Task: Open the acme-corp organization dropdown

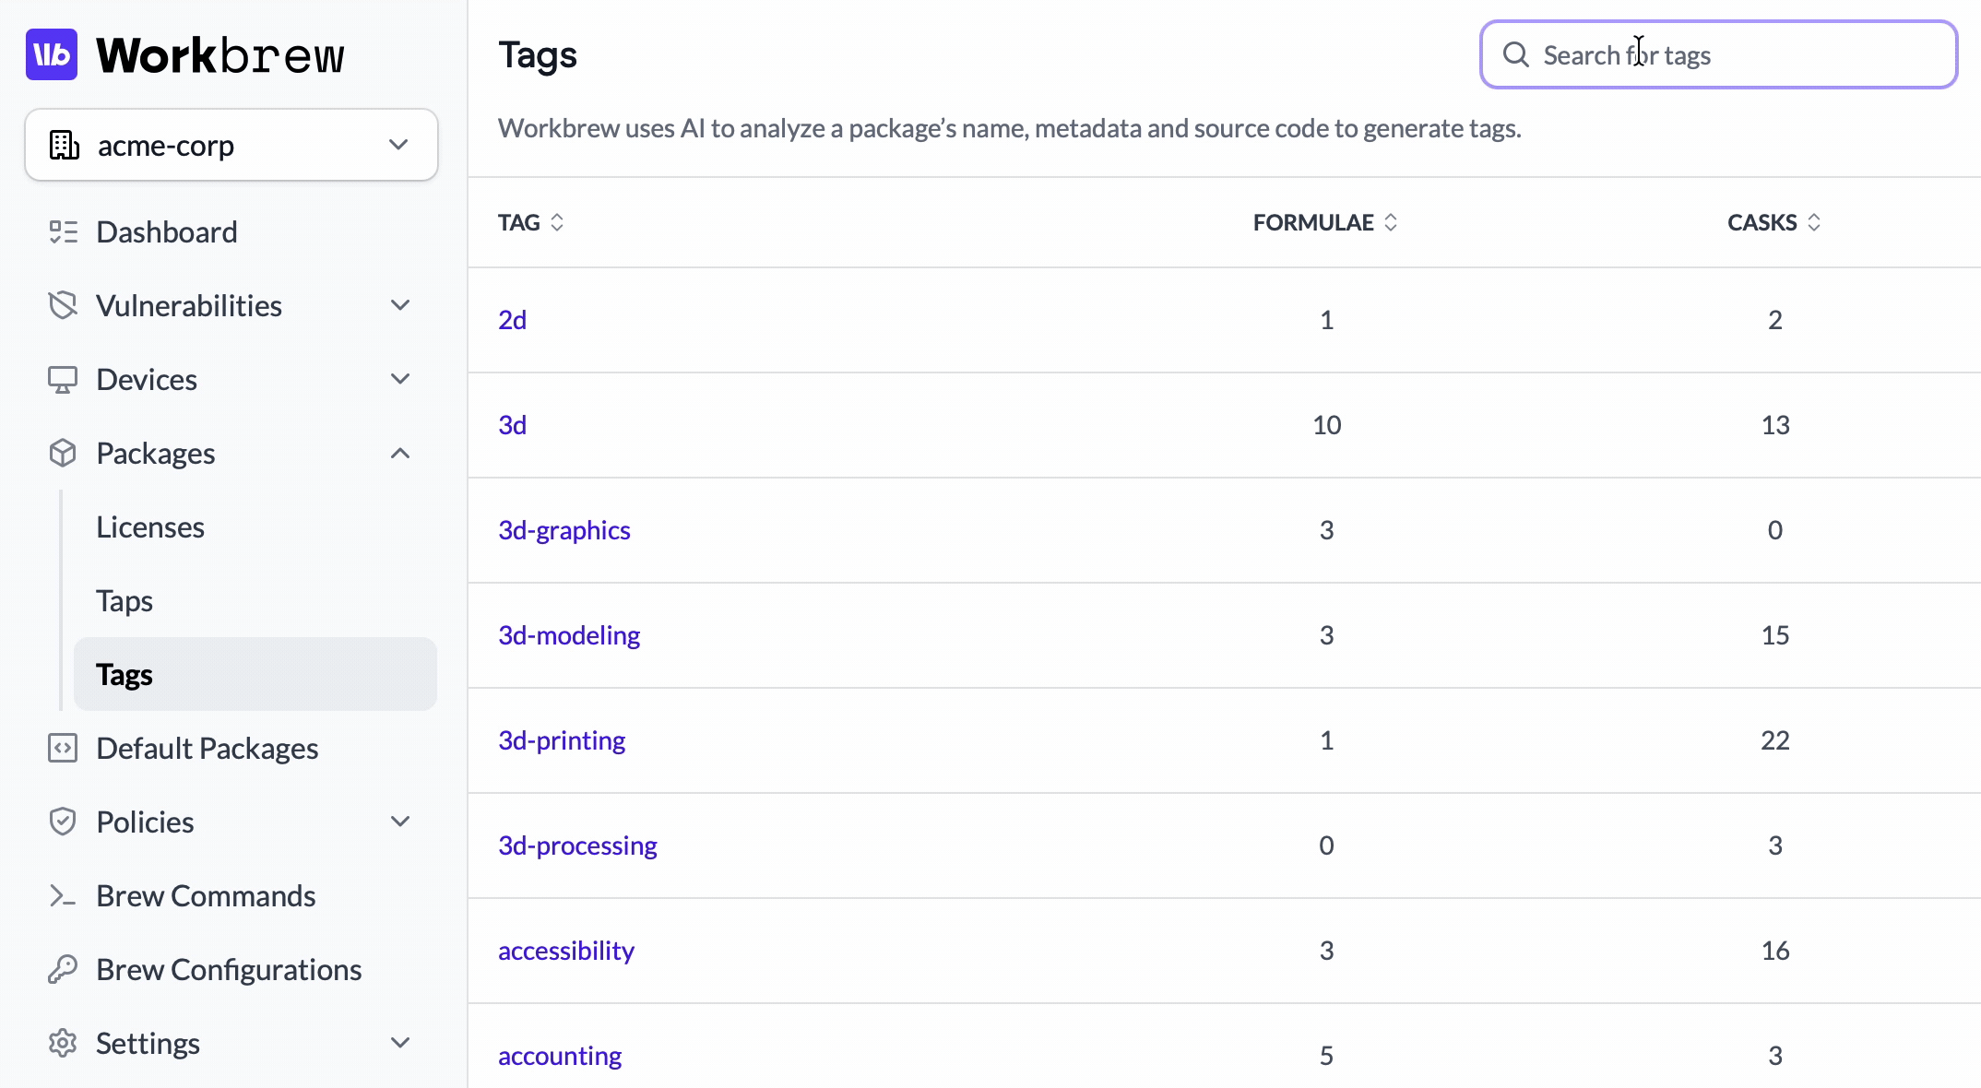Action: 231,145
